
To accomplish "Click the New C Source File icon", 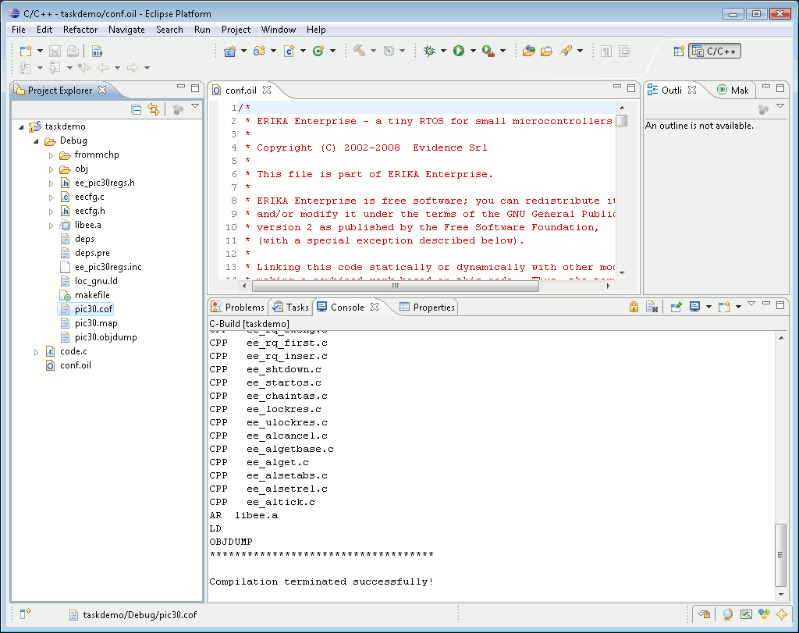I will click(289, 51).
